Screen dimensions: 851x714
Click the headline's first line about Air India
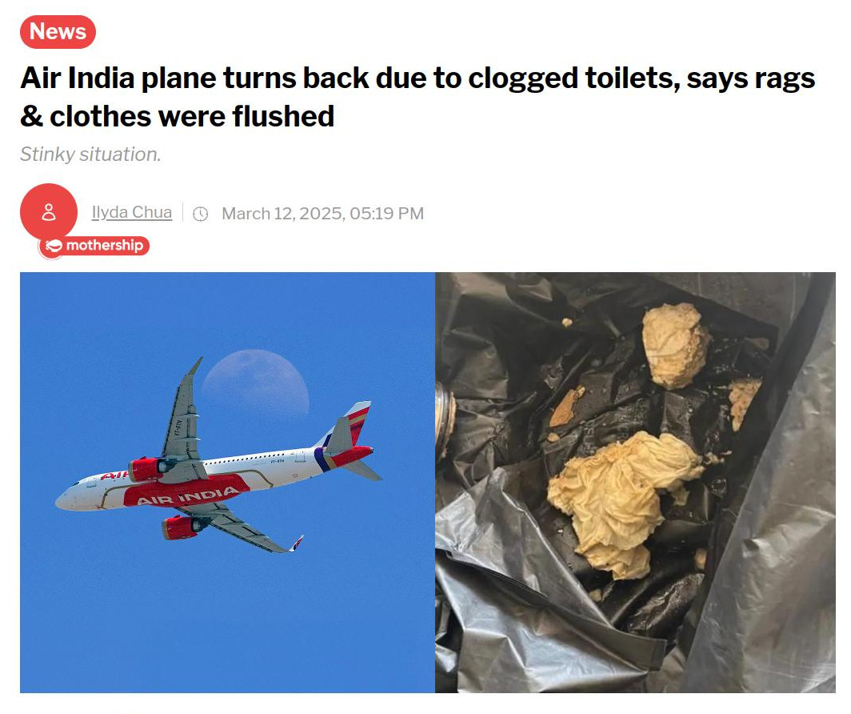point(418,78)
